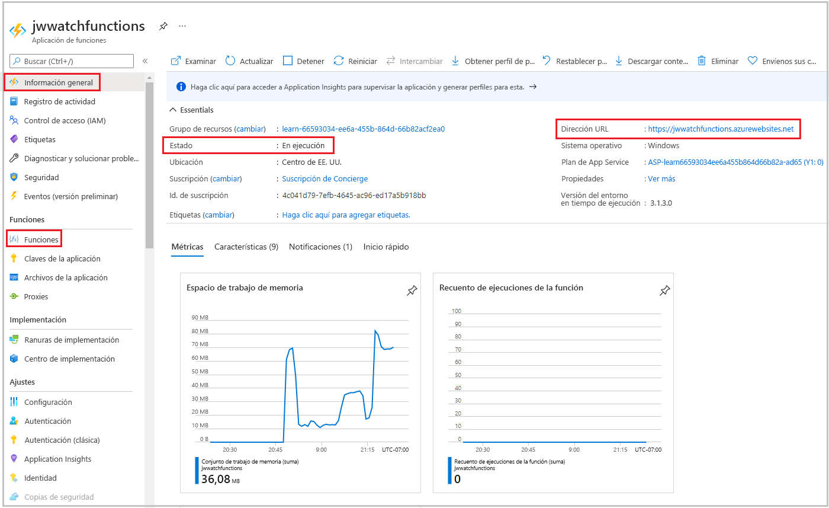Select the Inicio rápido tab
Image resolution: width=829 pixels, height=508 pixels.
pyautogui.click(x=386, y=247)
